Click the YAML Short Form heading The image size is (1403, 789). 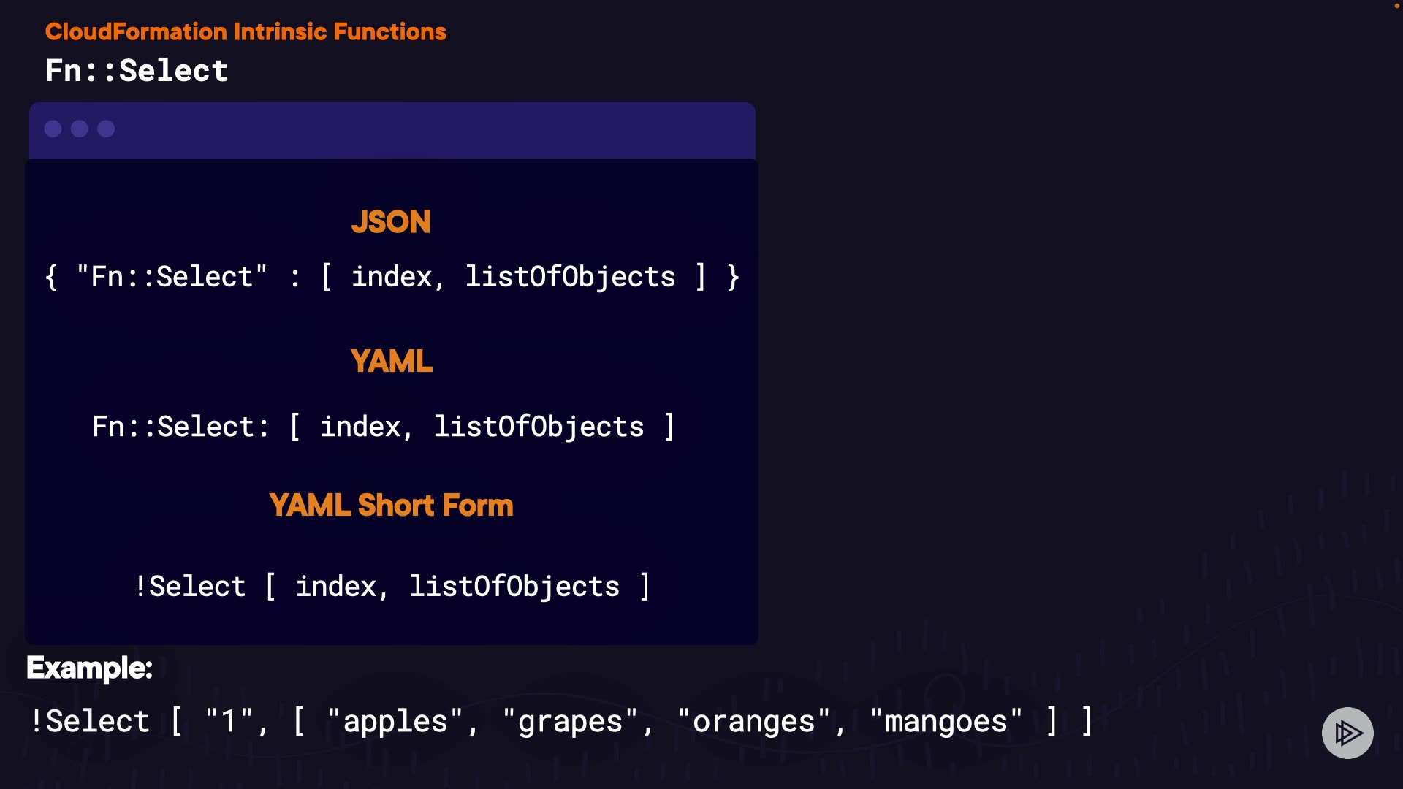[391, 505]
